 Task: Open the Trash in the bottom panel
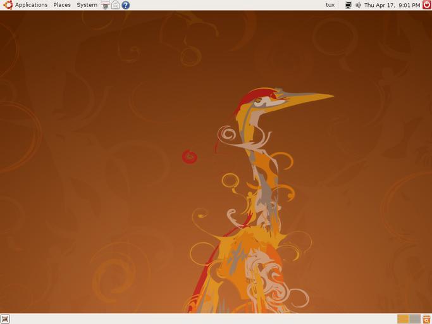point(427,319)
